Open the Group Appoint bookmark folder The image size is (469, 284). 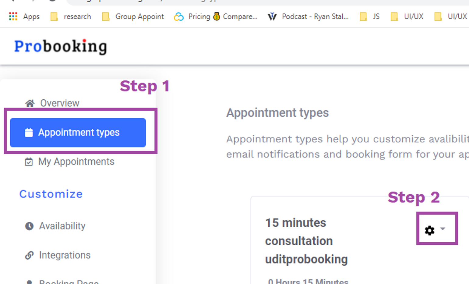(x=133, y=16)
